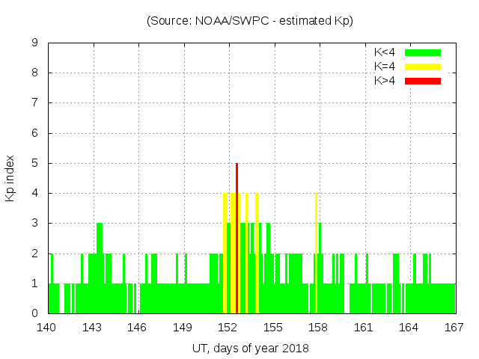
Task: Click the x-axis label for days of 2018
Action: (x=250, y=348)
